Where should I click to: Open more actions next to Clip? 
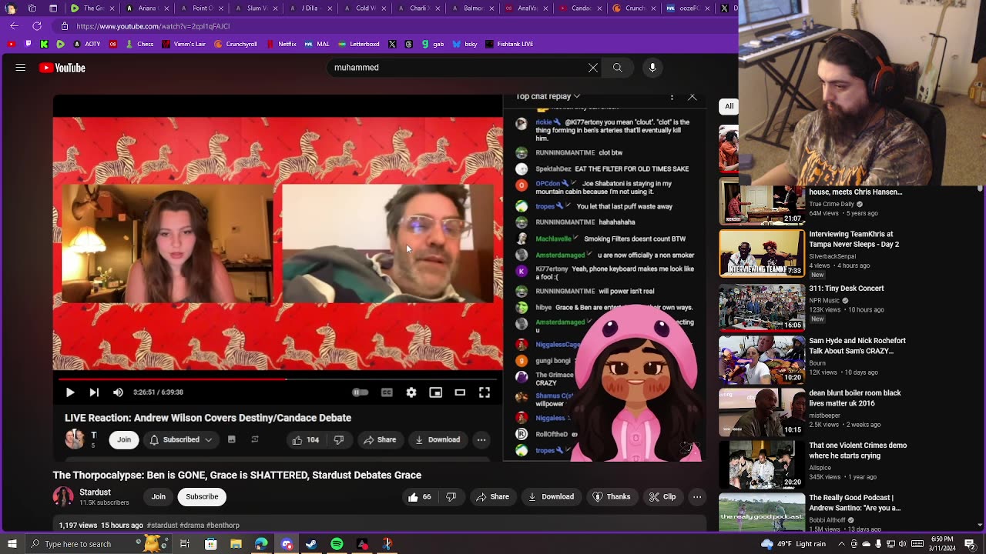coord(697,497)
